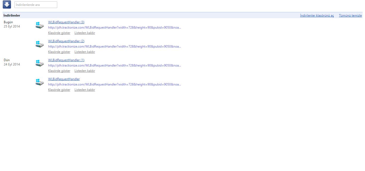Click the file icon beside WLBidRequestHandler (2)
Screen dimensions: 365x171
tap(40, 44)
